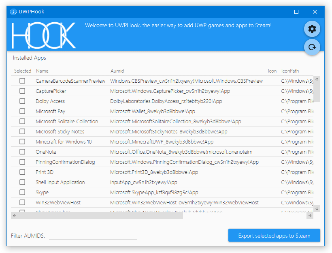Click the Name column header

[x=42, y=71]
